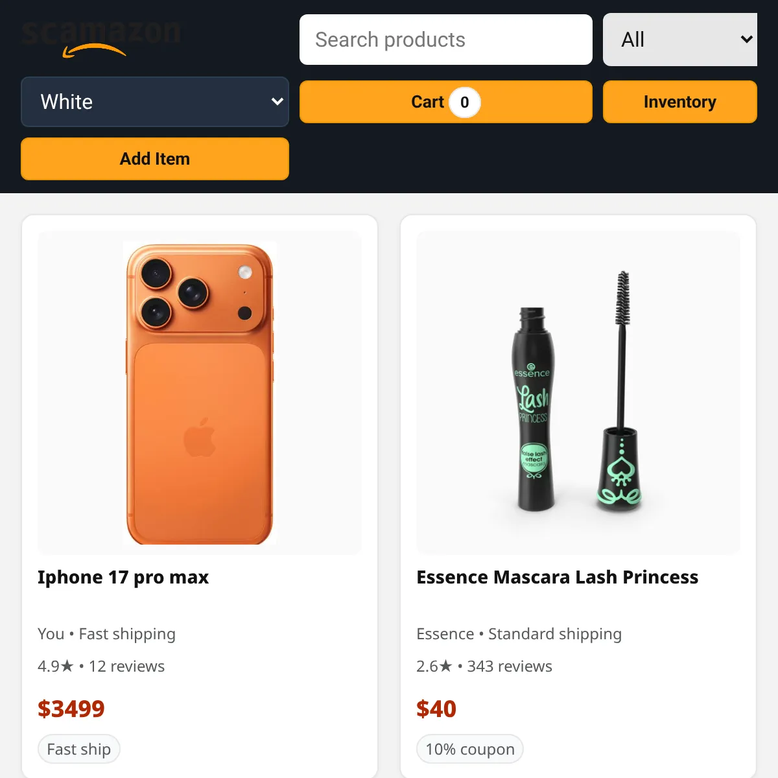The image size is (778, 778).
Task: Open the All category dropdown
Action: (680, 40)
